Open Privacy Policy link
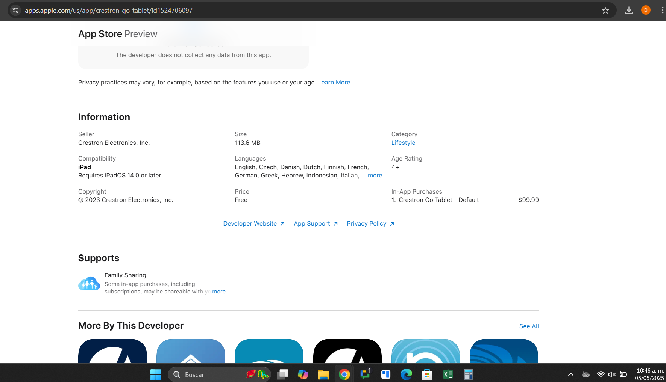The width and height of the screenshot is (666, 382). click(x=370, y=223)
